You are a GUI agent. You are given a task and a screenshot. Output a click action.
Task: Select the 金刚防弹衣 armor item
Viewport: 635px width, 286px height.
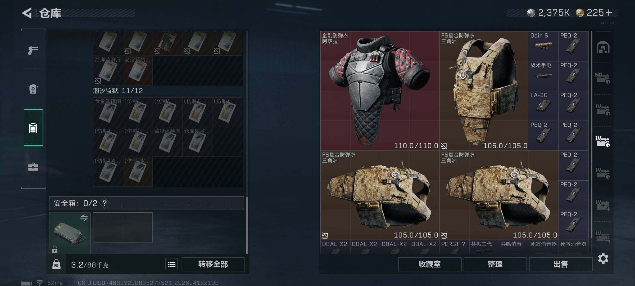coord(380,91)
